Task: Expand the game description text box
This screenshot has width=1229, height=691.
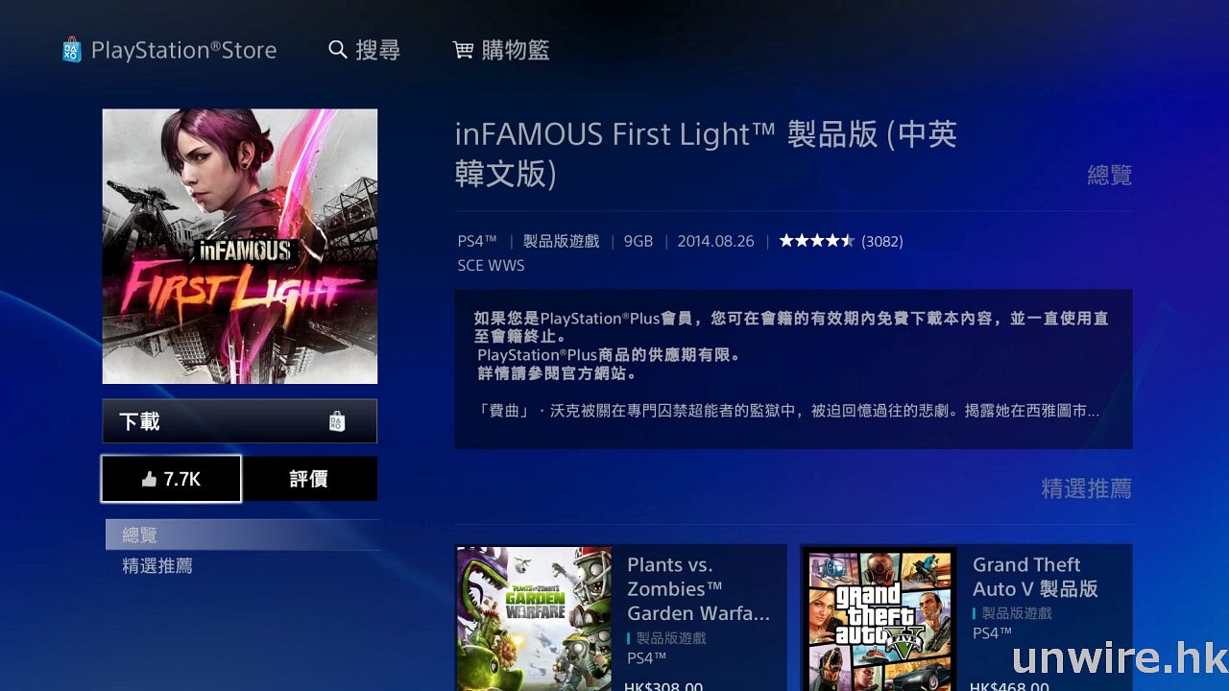Action: point(793,369)
